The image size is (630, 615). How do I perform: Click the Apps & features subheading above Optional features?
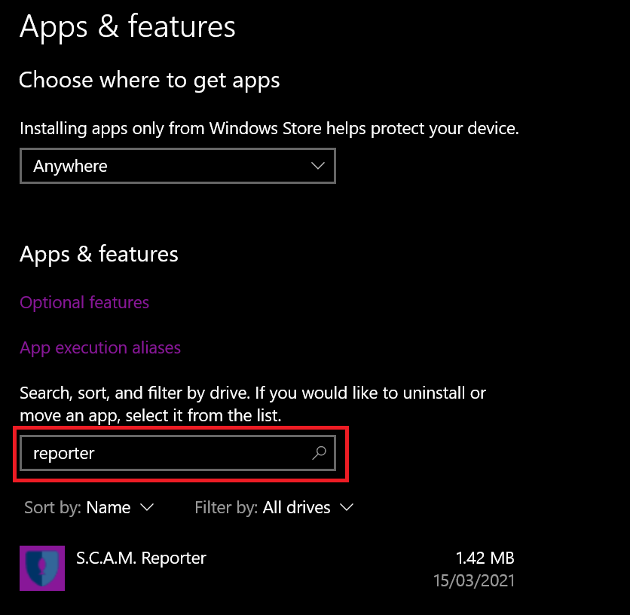coord(99,255)
